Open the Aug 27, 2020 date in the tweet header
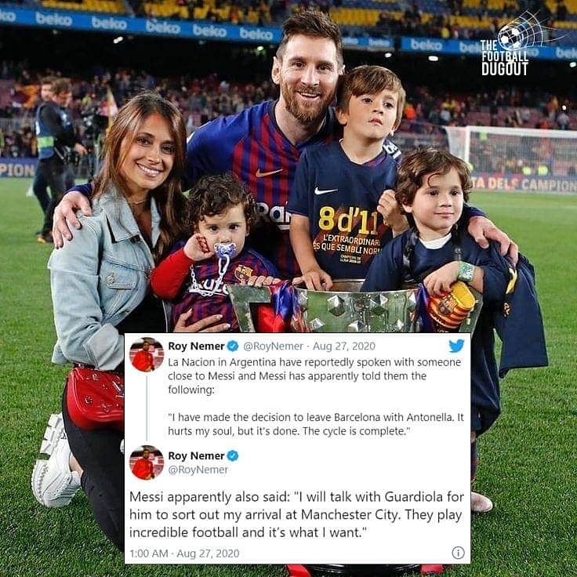577x577 pixels. click(344, 346)
